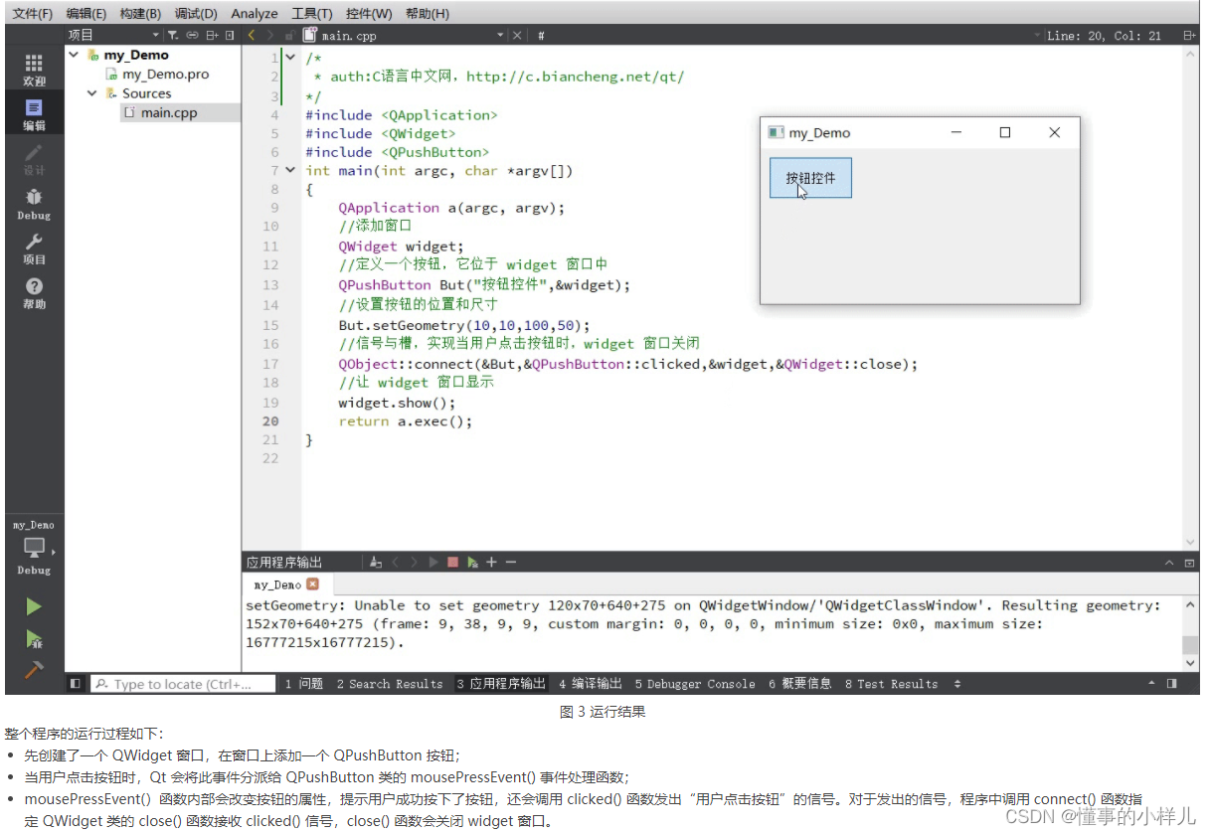Open the 工具(T) menu
Viewport: 1211px width, 835px height.
point(310,13)
